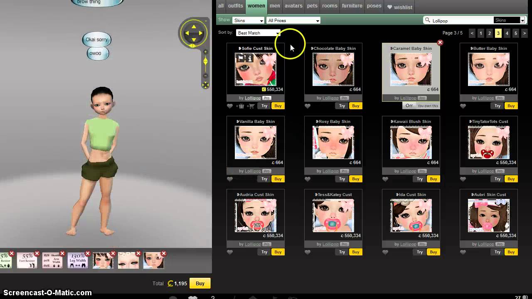Switch to the furniture tab
The image size is (532, 299).
coord(352,6)
